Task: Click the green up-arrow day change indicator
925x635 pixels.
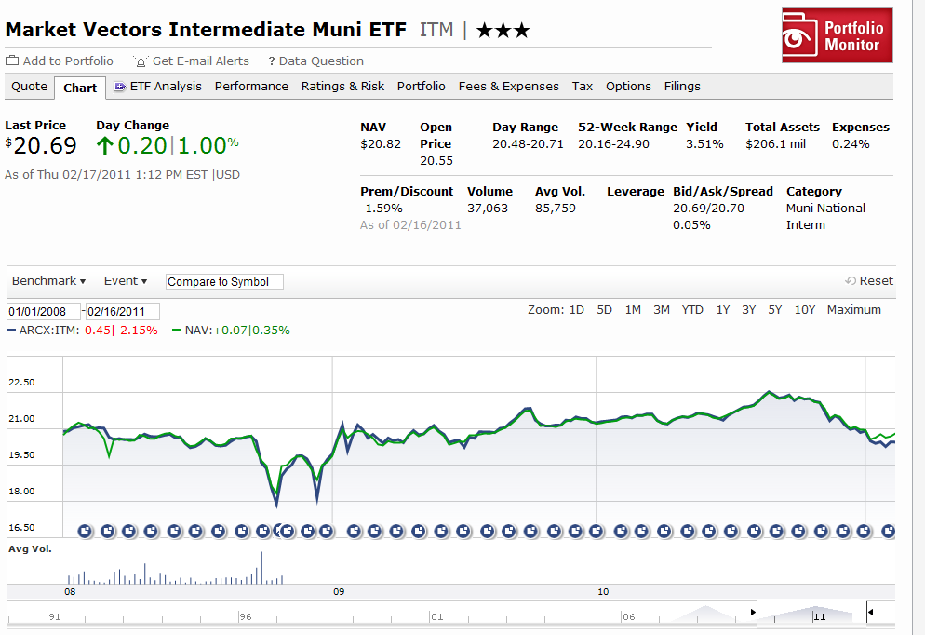Action: point(104,145)
